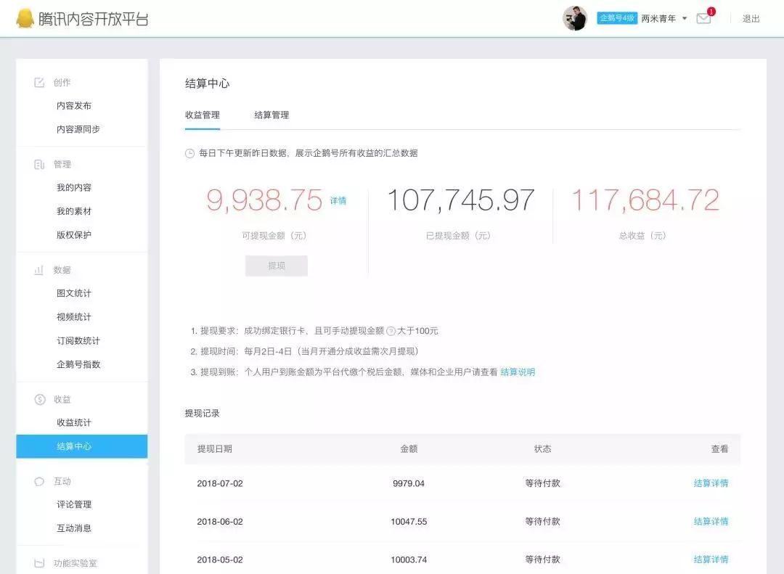This screenshot has width=784, height=574.
Task: Click the 2018-05-02 date cell
Action: 220,559
